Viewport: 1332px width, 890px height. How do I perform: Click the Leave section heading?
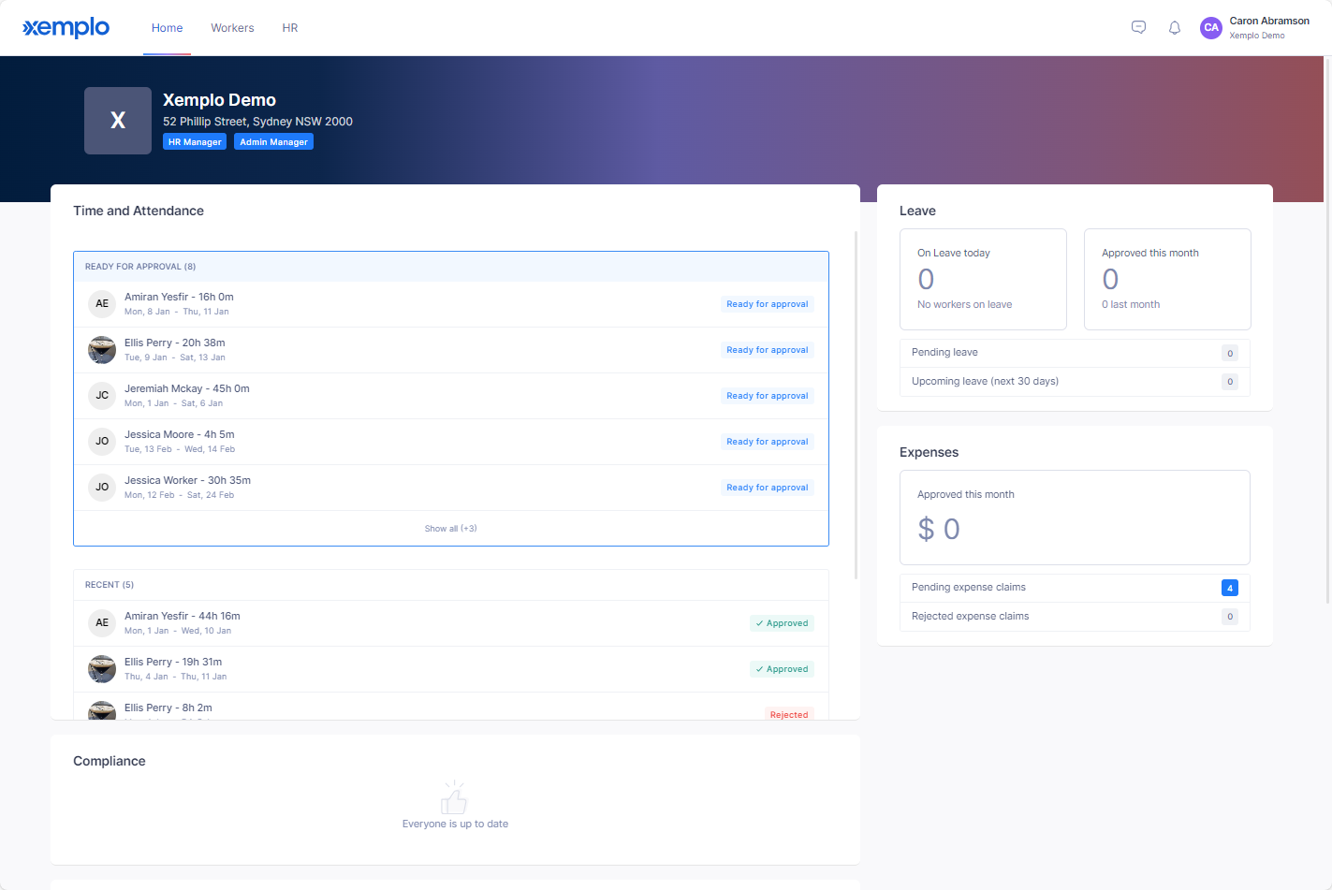tap(917, 211)
